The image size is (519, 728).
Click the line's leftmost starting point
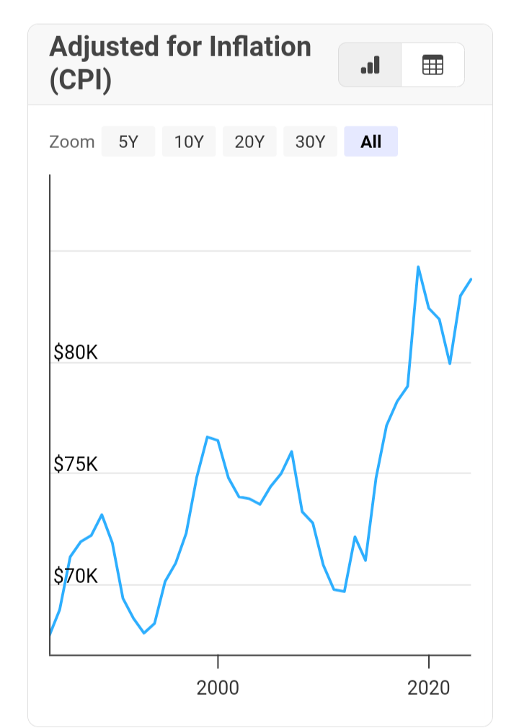click(x=50, y=635)
